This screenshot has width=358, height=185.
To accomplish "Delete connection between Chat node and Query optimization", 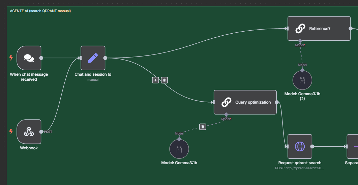I will click(x=165, y=80).
